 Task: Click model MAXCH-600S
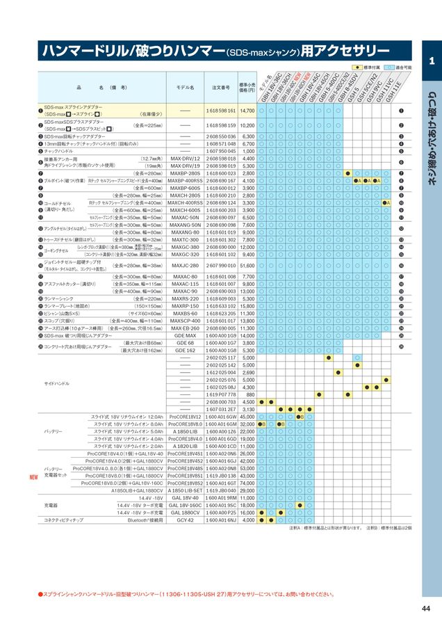(x=185, y=210)
